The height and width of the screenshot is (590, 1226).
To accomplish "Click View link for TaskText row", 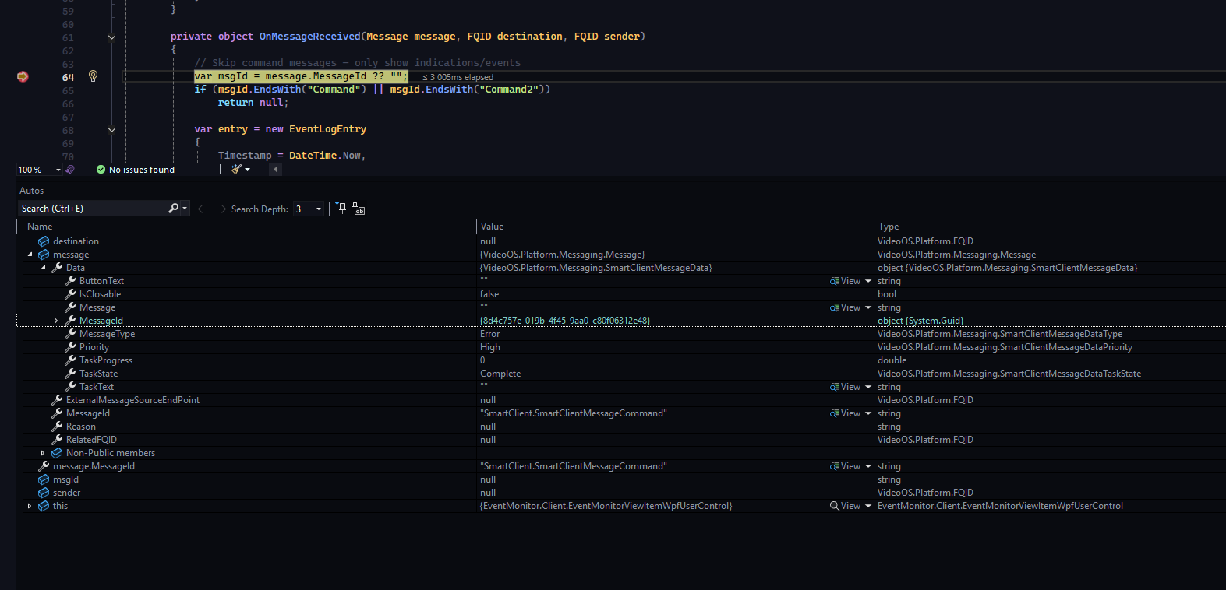I will click(x=850, y=387).
